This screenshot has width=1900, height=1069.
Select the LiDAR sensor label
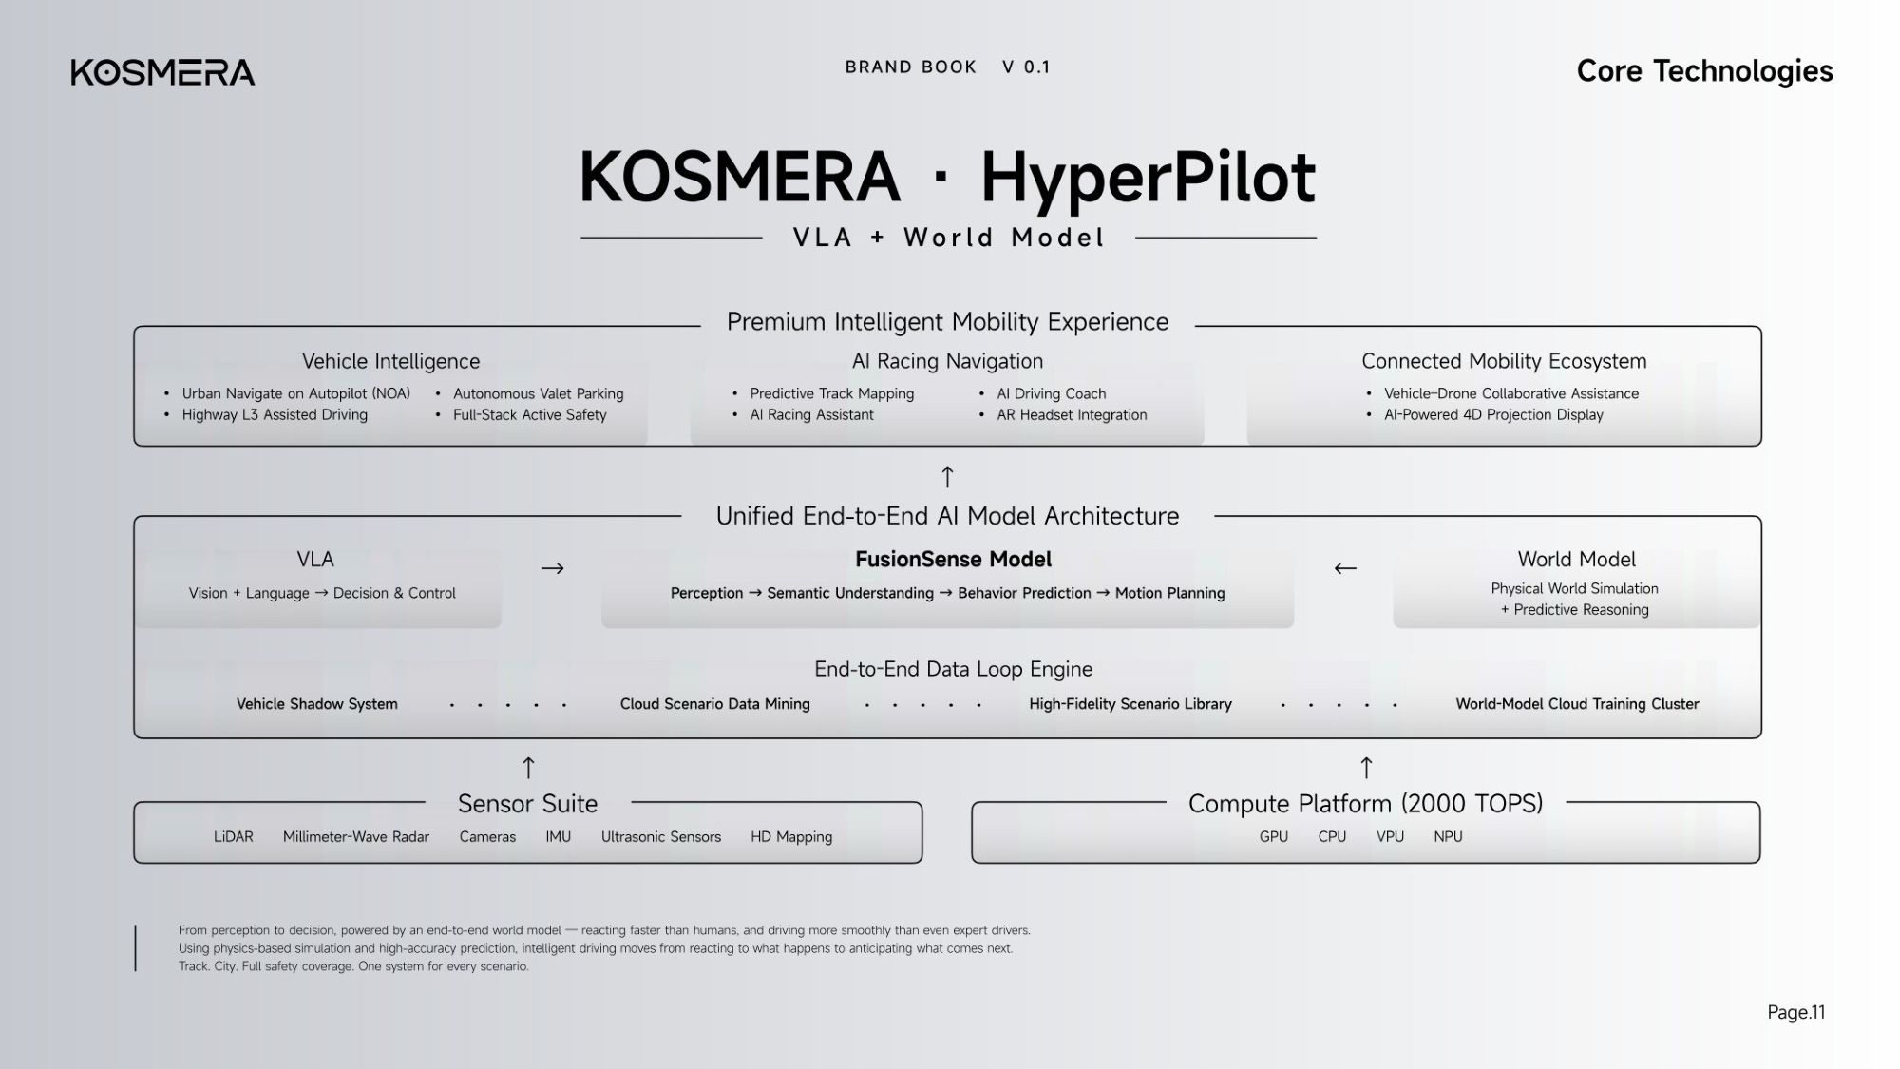pyautogui.click(x=234, y=837)
